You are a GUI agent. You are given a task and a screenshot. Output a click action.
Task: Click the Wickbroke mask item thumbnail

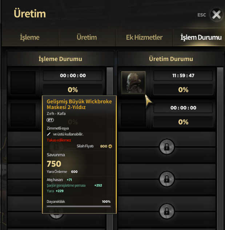133,82
